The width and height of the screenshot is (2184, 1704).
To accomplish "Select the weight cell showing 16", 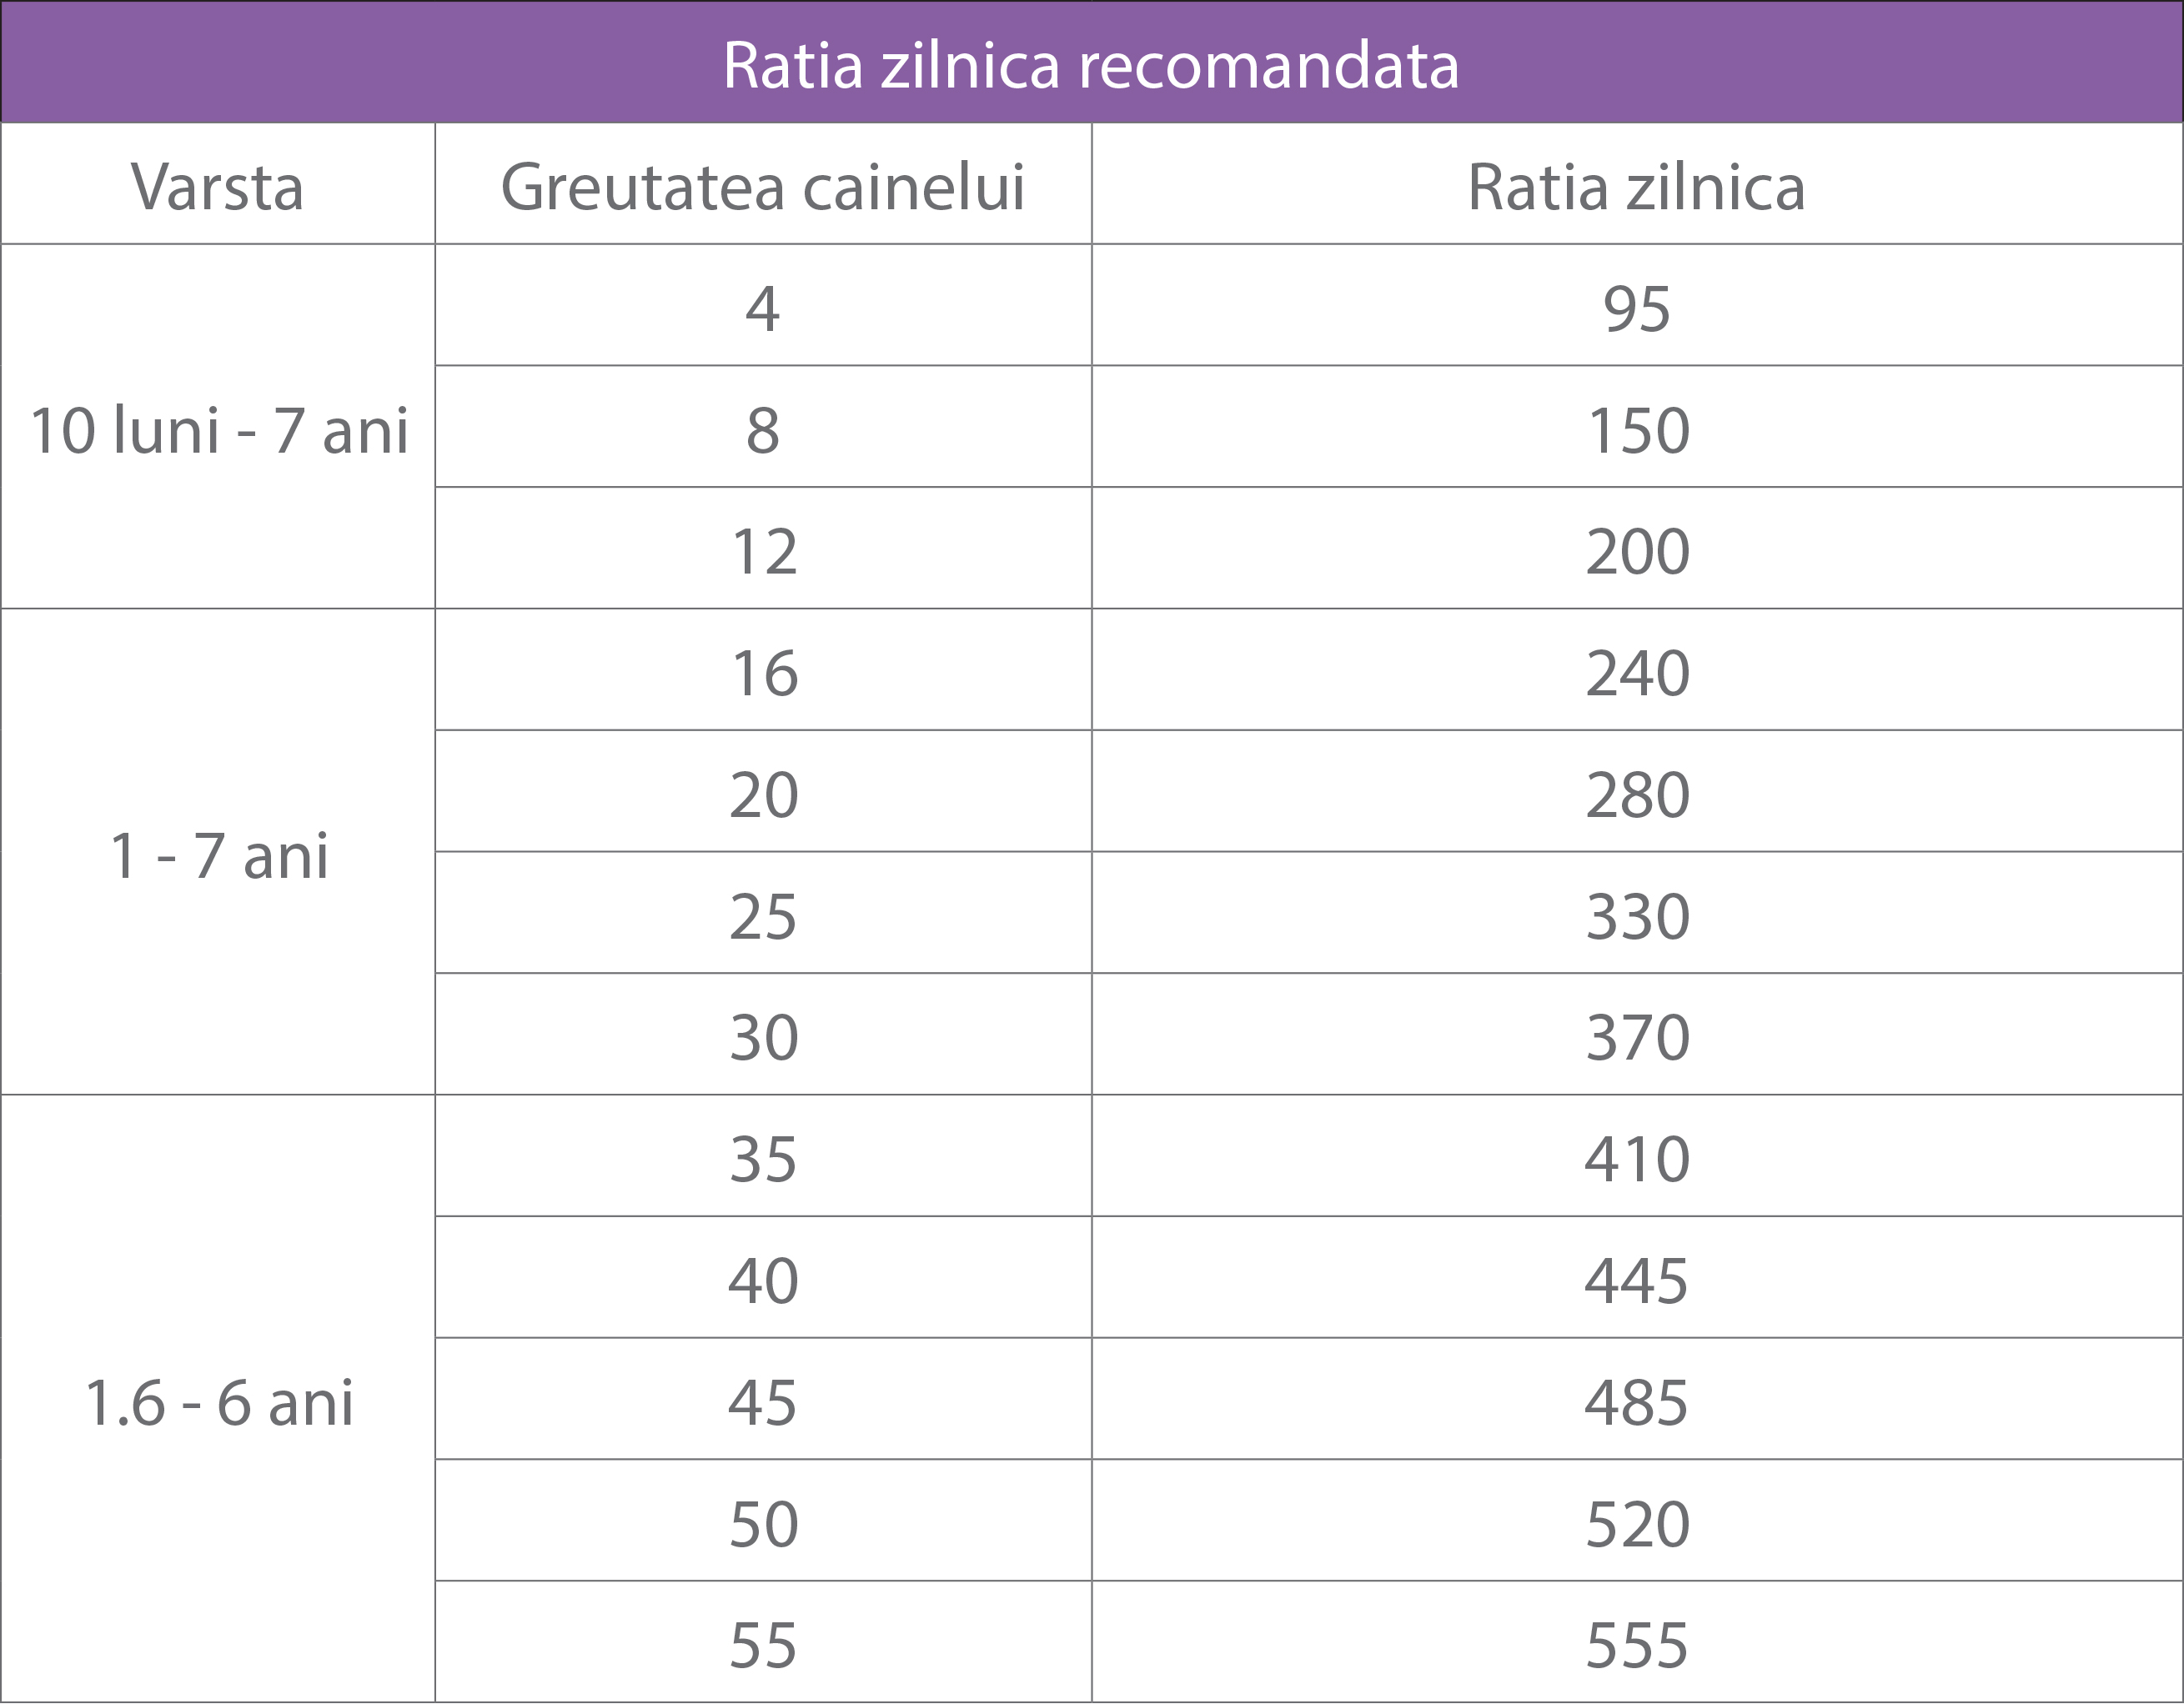I will point(763,670).
